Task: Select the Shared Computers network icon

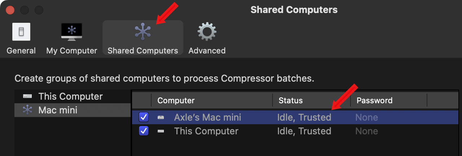Action: (143, 32)
